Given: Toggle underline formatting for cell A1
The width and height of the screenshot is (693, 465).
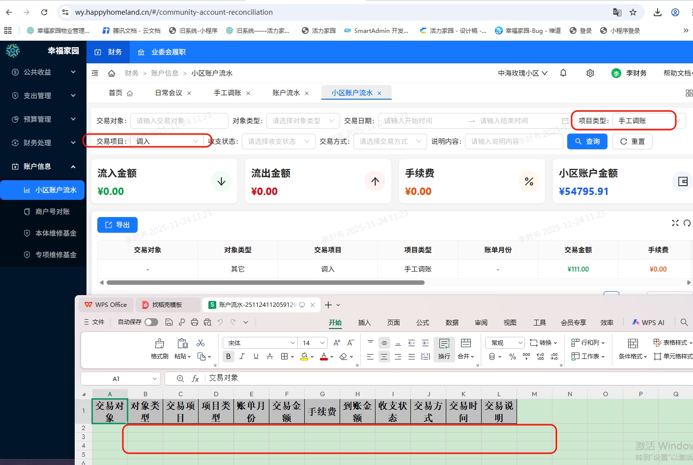Looking at the screenshot, I should (256, 356).
